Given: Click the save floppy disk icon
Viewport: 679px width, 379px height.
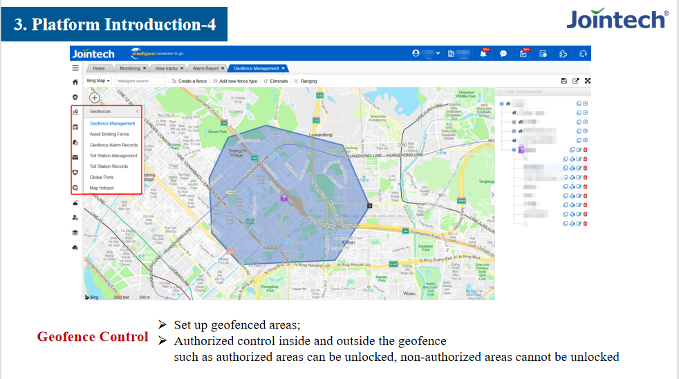Looking at the screenshot, I should coord(564,81).
